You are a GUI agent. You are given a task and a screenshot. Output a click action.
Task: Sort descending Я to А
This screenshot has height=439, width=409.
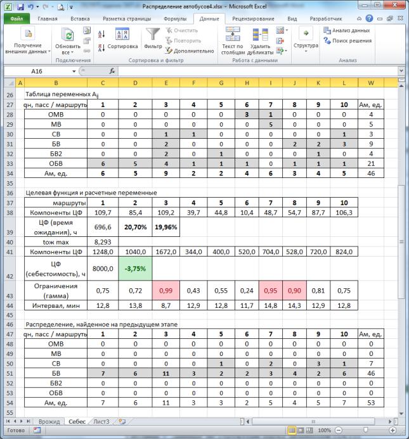(101, 48)
